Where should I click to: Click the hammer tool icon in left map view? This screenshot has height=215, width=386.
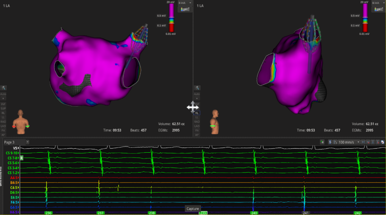click(3, 88)
